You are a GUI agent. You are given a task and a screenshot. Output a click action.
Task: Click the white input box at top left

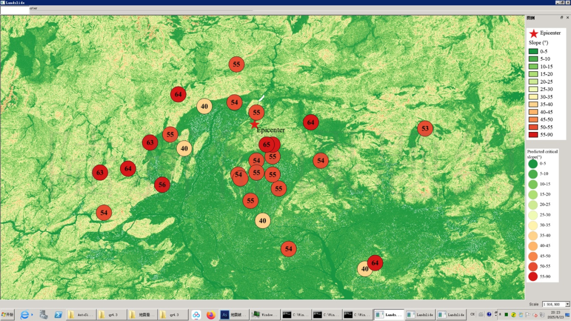click(15, 10)
